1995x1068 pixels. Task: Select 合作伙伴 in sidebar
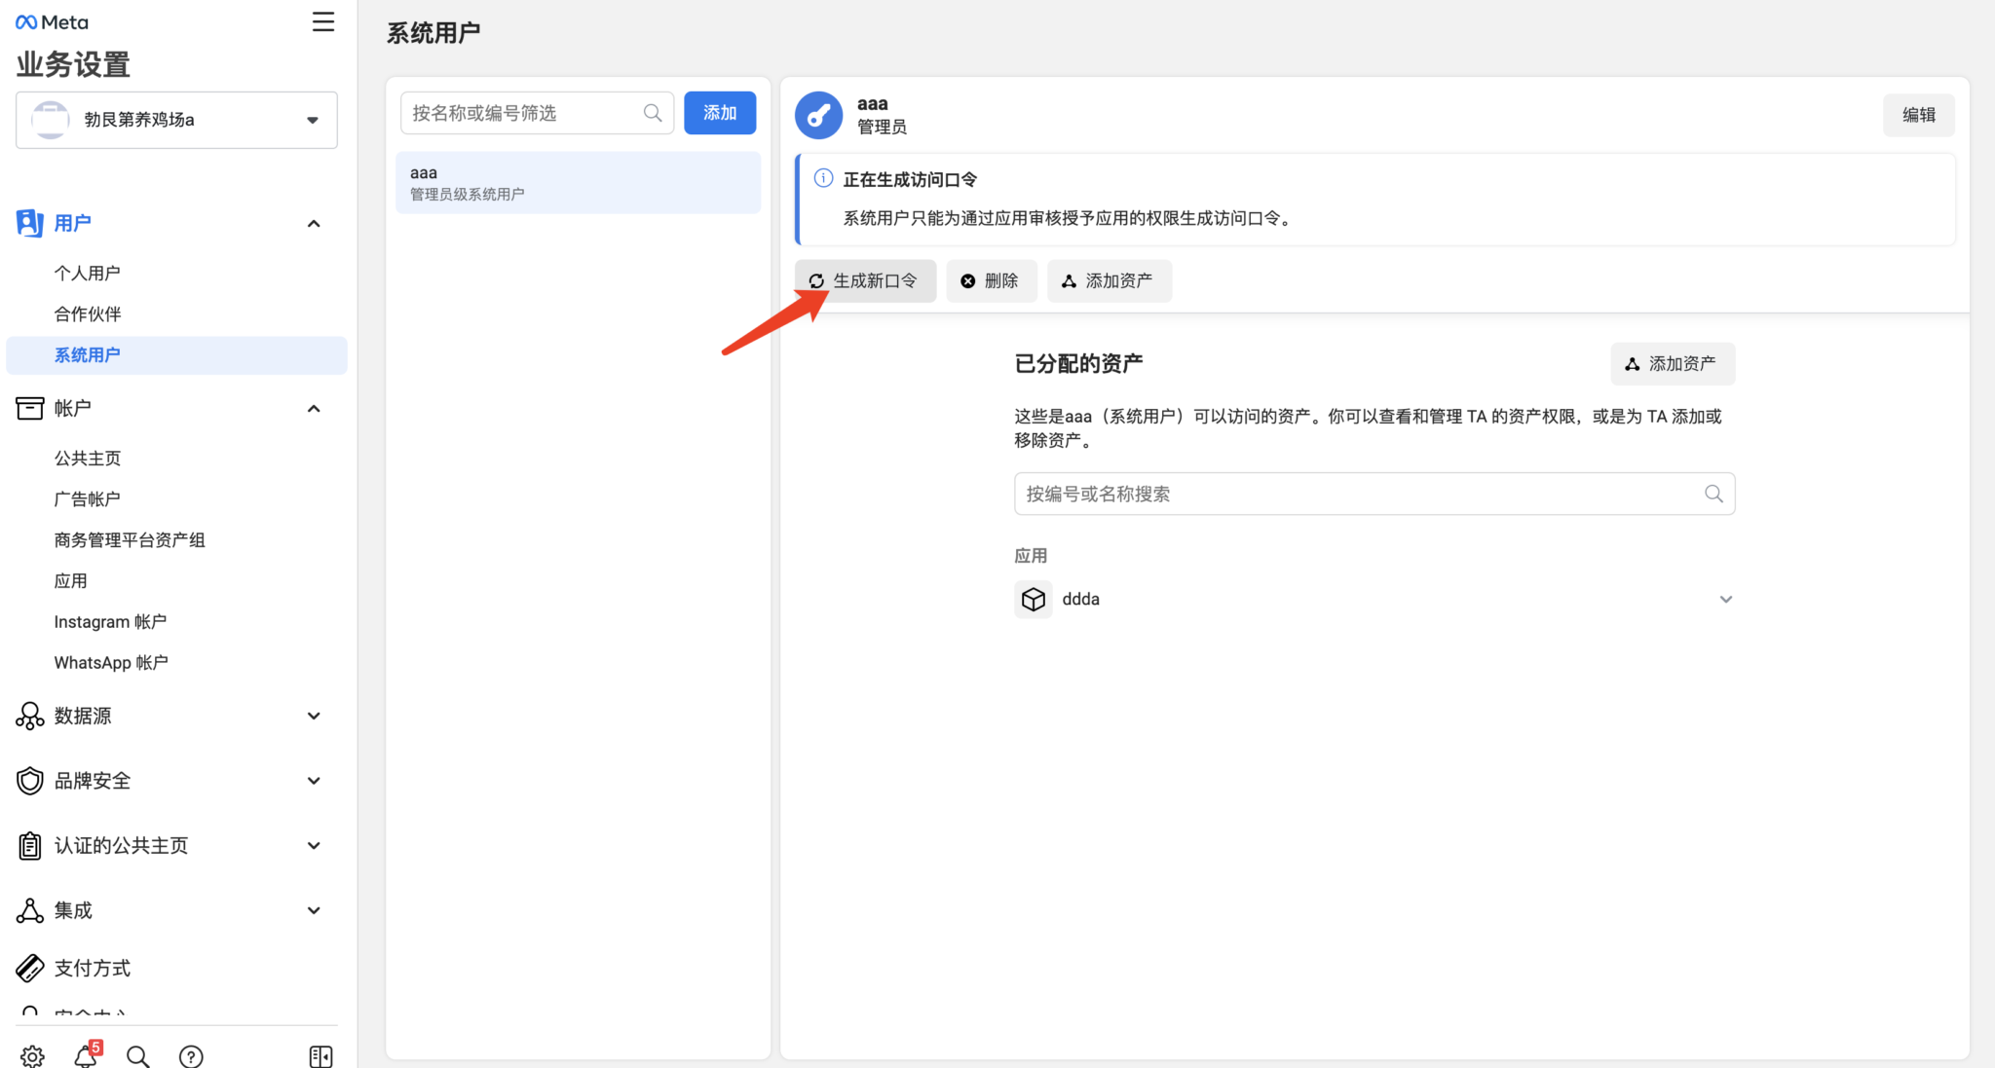pyautogui.click(x=88, y=314)
